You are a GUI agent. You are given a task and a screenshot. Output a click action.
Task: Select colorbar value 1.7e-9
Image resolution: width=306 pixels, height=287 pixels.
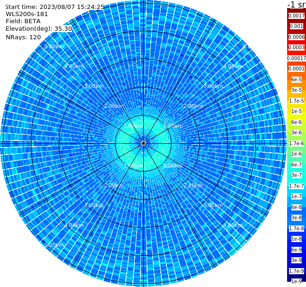[x=297, y=271]
